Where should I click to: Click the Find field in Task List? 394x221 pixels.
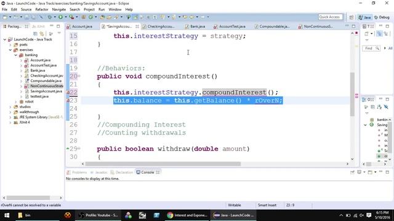(371, 48)
